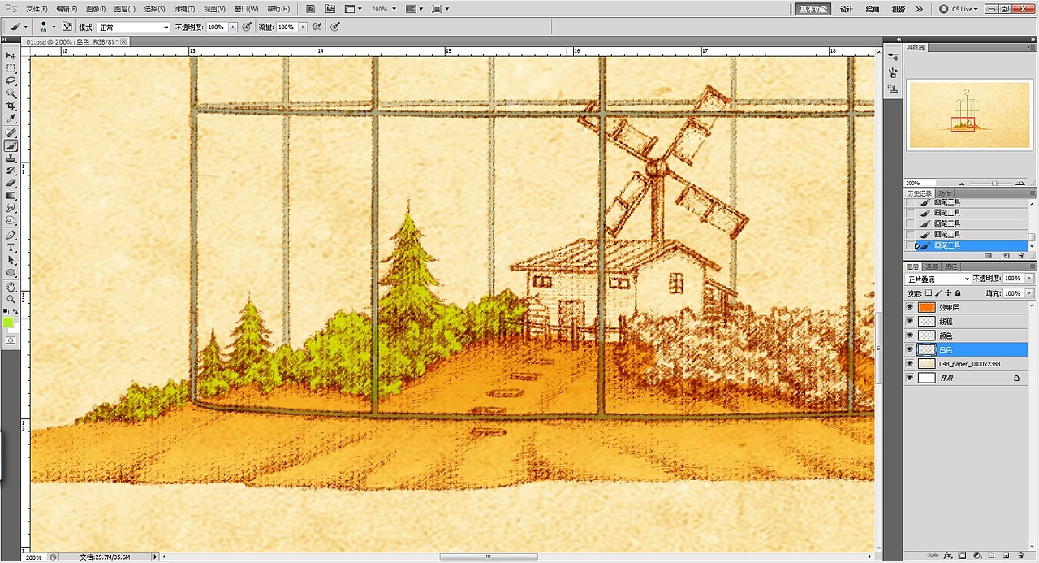Launch Mini Bridge
This screenshot has height=563, width=1039.
pos(330,9)
